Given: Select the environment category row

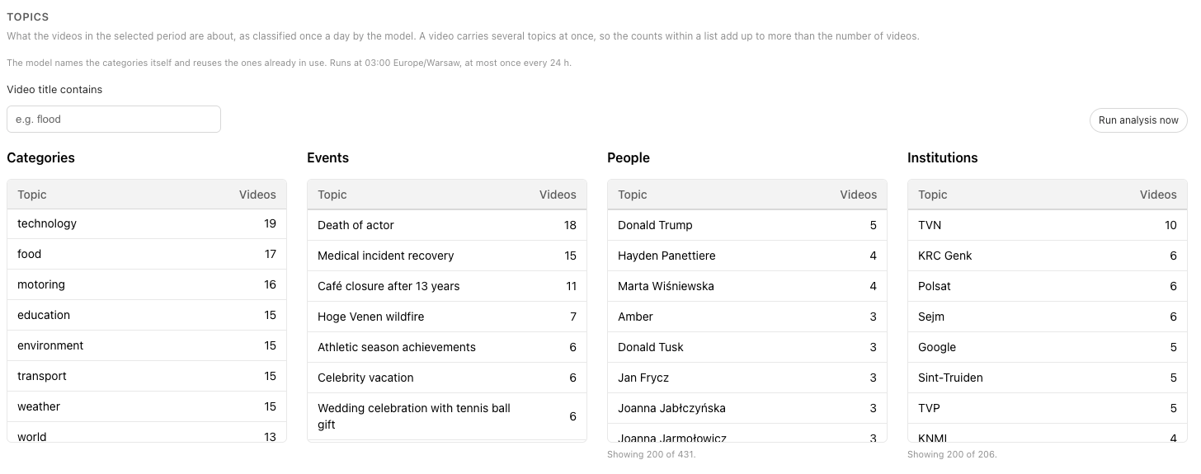Looking at the screenshot, I should (x=147, y=345).
